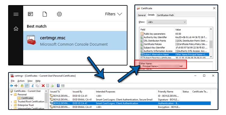Select the Public key parameters field
Viewport: 226px width, 115px height.
[174, 34]
